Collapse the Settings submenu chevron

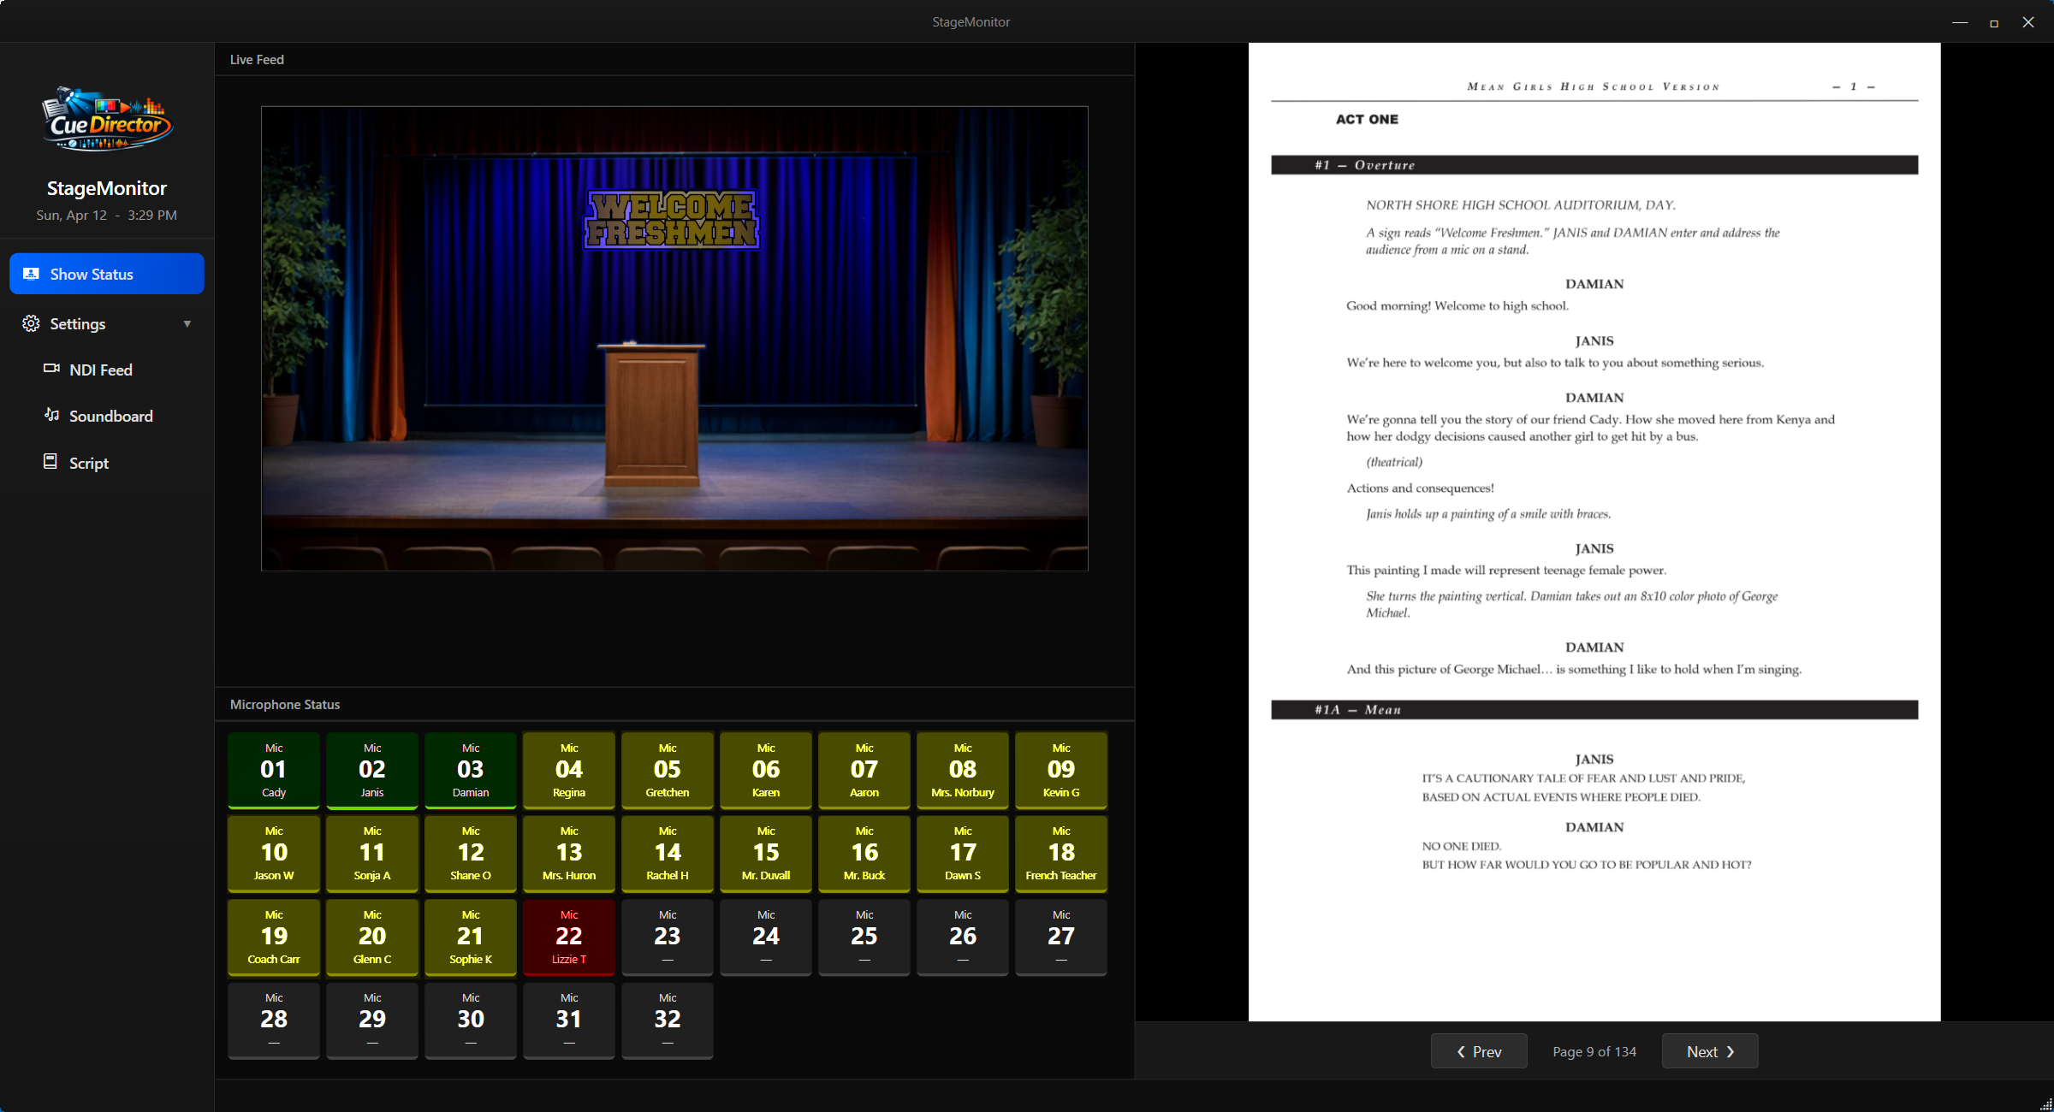coord(187,323)
